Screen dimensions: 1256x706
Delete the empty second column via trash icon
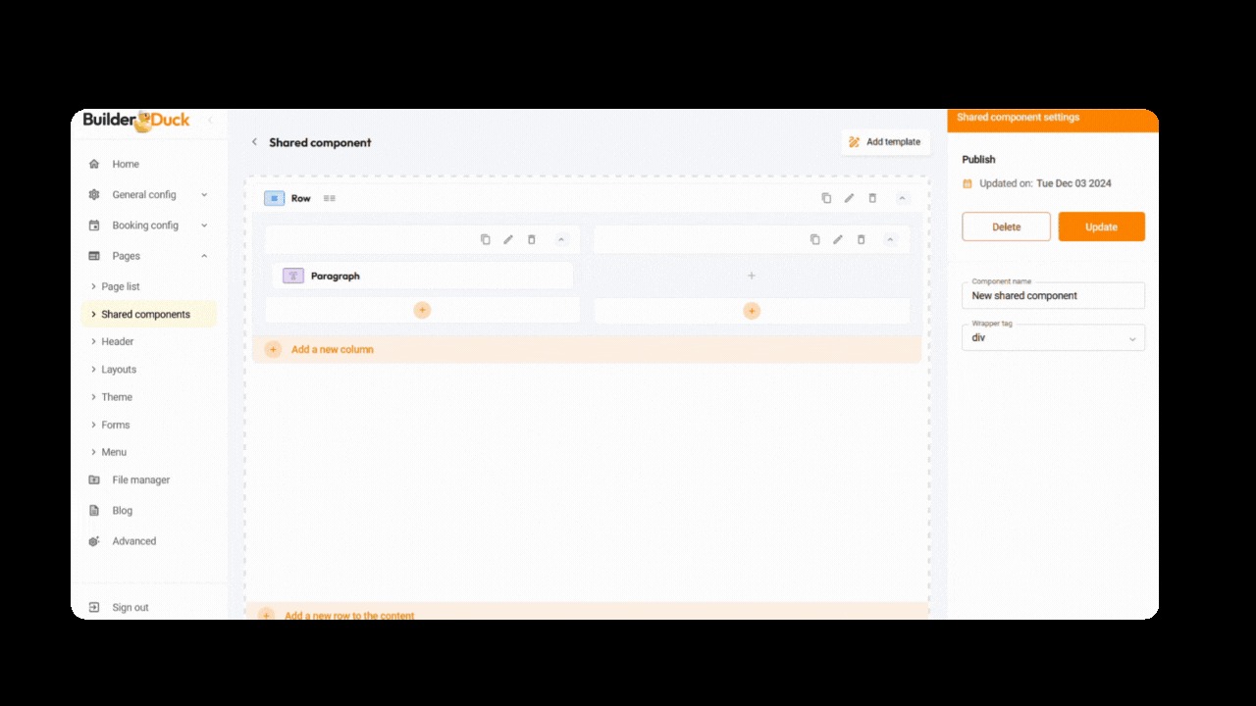tap(861, 239)
